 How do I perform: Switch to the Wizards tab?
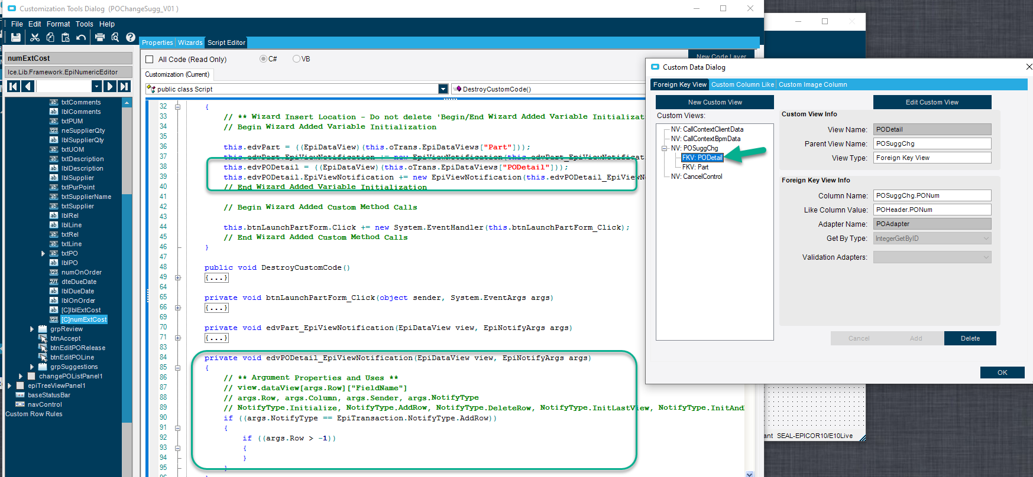190,43
